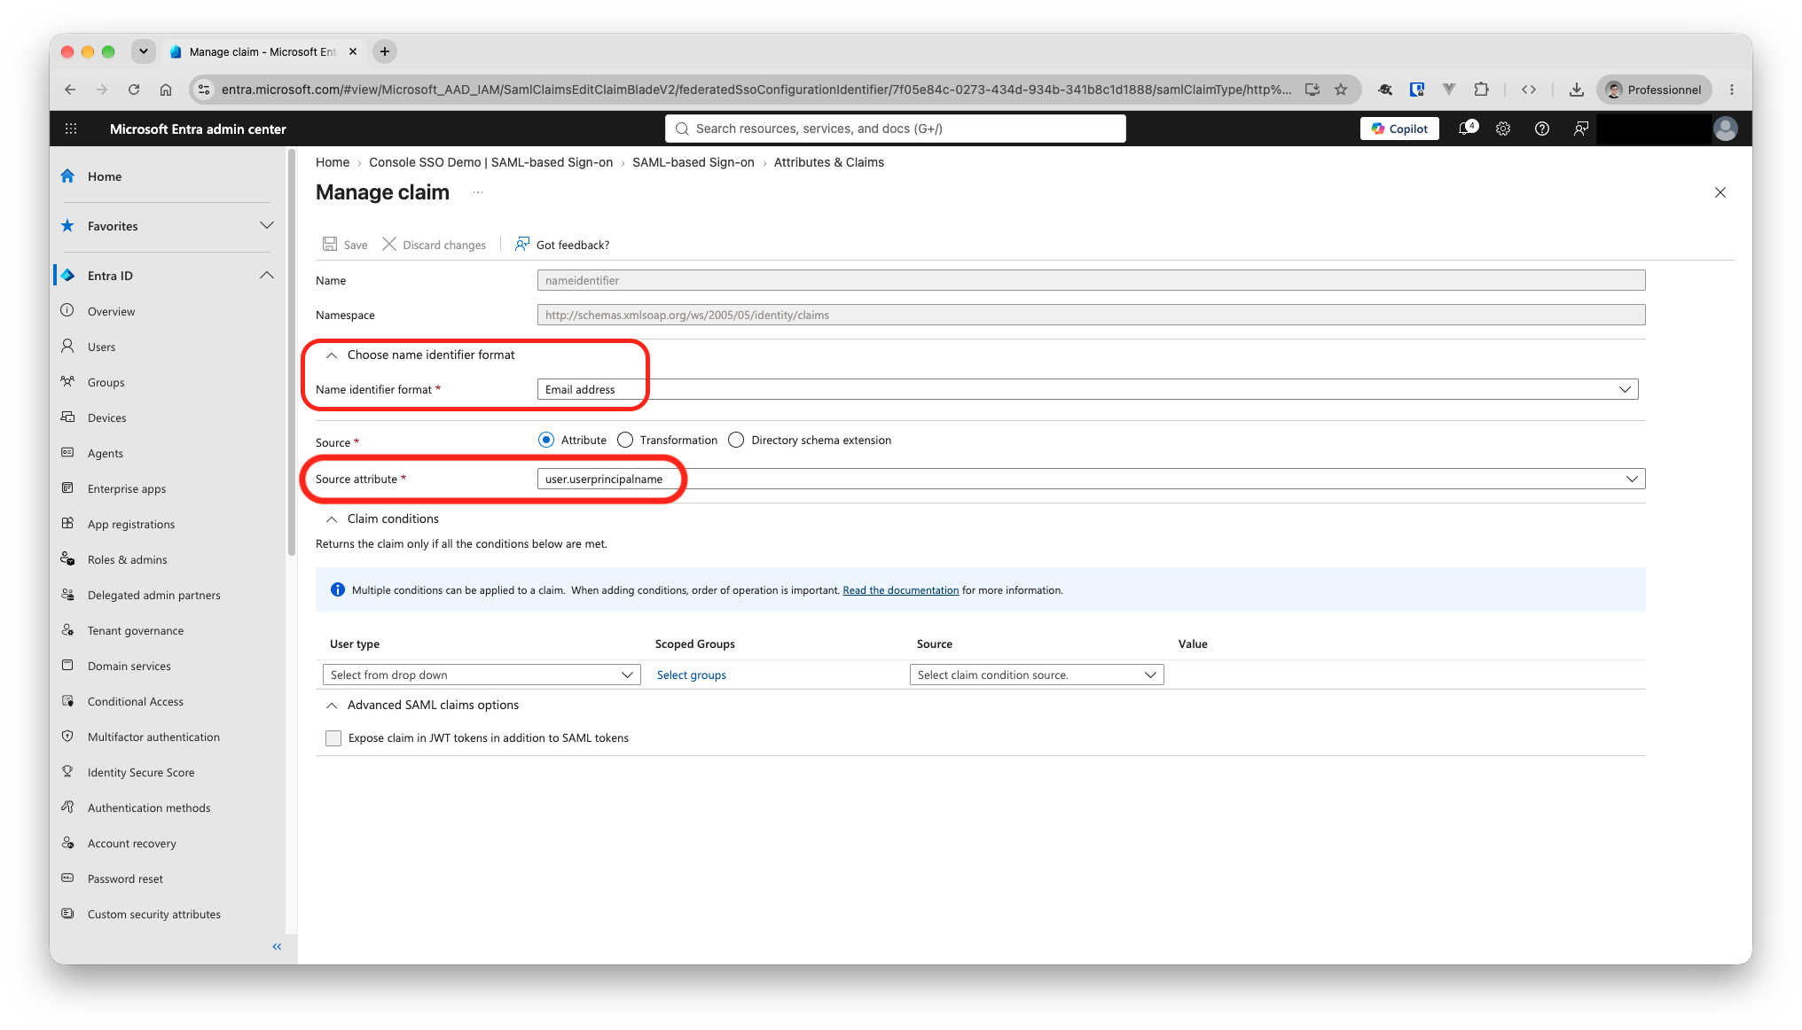Screen dimensions: 1802x1030
Task: Reload the page in browser toolbar
Action: [x=134, y=90]
